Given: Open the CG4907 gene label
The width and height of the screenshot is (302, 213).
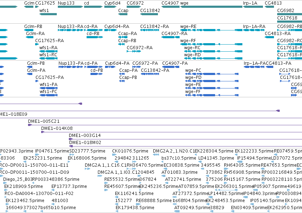Looking at the screenshot, I should [170, 3].
